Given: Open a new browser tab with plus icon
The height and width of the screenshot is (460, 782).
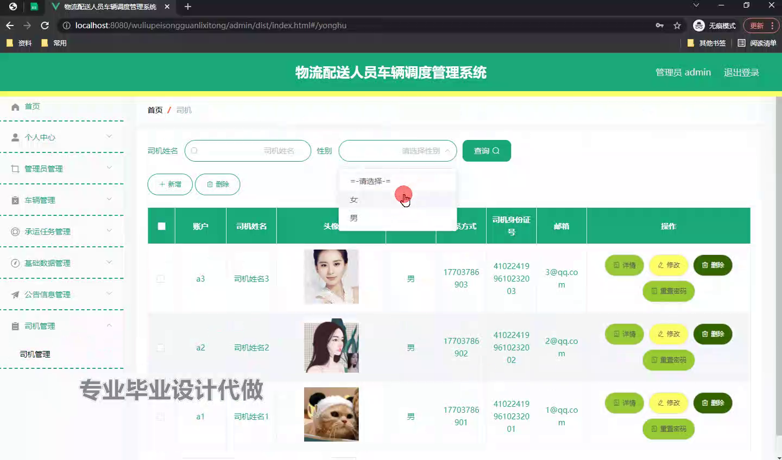Looking at the screenshot, I should [188, 7].
